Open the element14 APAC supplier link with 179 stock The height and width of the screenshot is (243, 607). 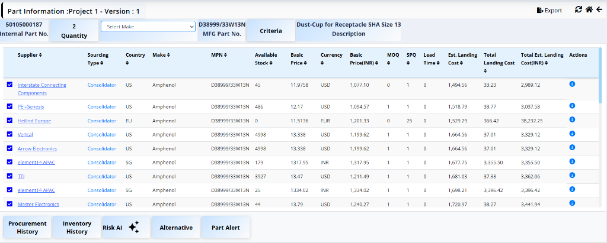36,162
